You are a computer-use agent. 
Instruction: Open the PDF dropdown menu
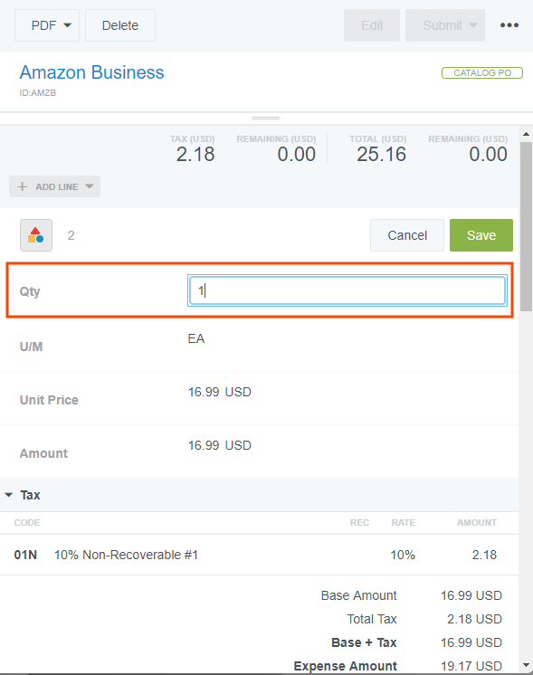tap(47, 25)
